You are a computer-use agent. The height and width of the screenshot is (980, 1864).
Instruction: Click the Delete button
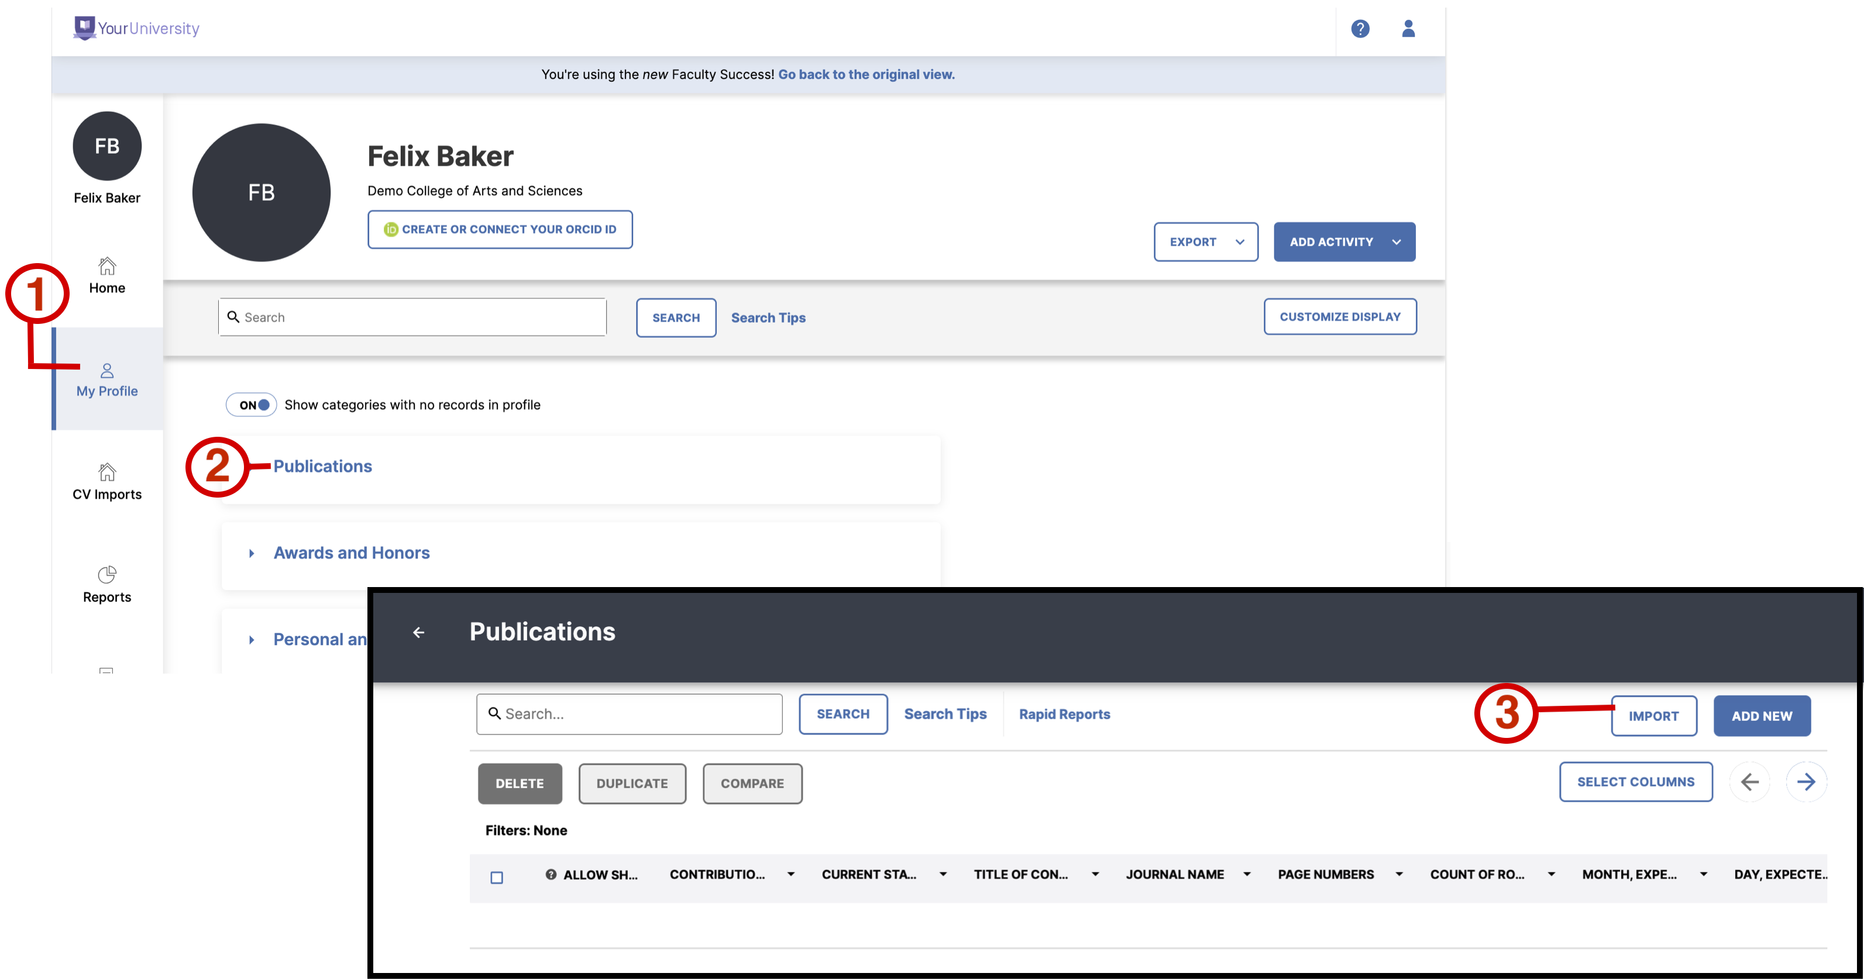(x=520, y=784)
